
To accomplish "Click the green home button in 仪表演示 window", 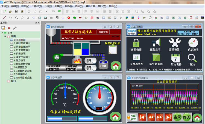I will point(115,116).
